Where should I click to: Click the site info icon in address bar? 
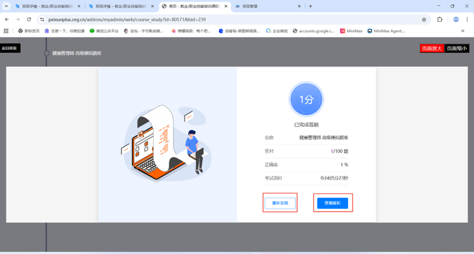pyautogui.click(x=42, y=19)
